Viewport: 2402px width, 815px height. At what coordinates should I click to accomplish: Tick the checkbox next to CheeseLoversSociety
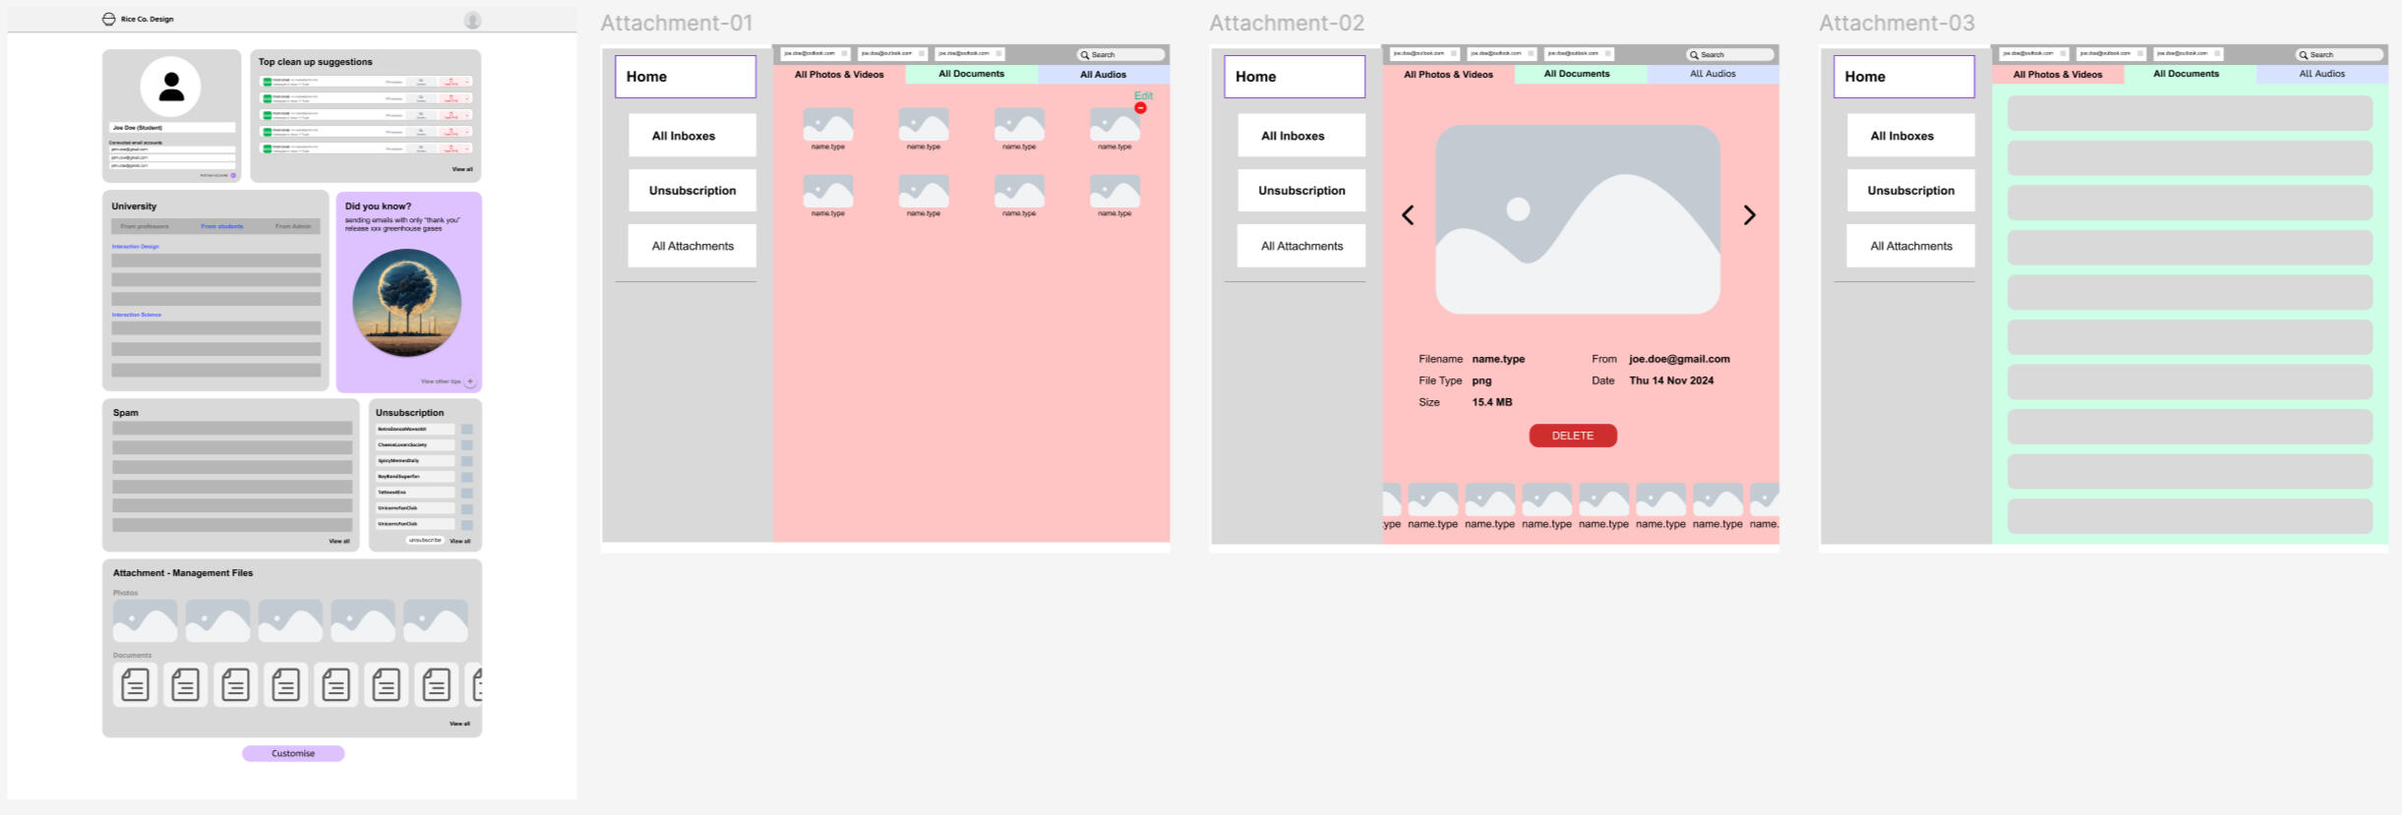point(467,445)
